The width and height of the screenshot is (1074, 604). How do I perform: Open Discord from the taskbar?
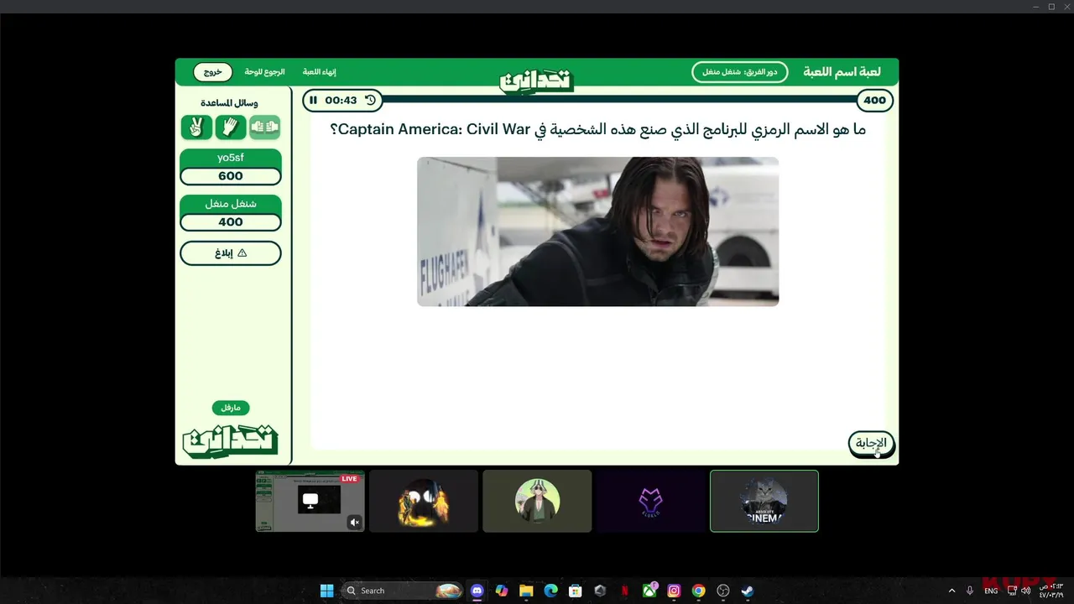pyautogui.click(x=477, y=591)
